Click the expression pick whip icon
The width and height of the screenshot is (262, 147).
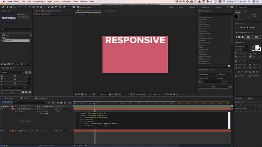(45, 114)
